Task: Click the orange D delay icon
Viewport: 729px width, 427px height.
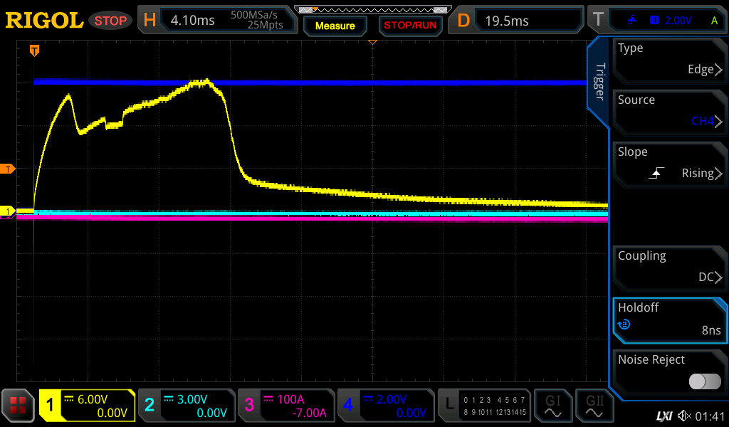Action: pyautogui.click(x=463, y=21)
